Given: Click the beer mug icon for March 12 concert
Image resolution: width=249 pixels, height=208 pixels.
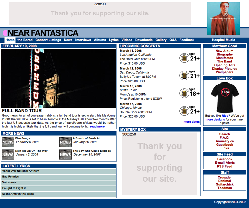Looking at the screenshot, I should (184, 75).
